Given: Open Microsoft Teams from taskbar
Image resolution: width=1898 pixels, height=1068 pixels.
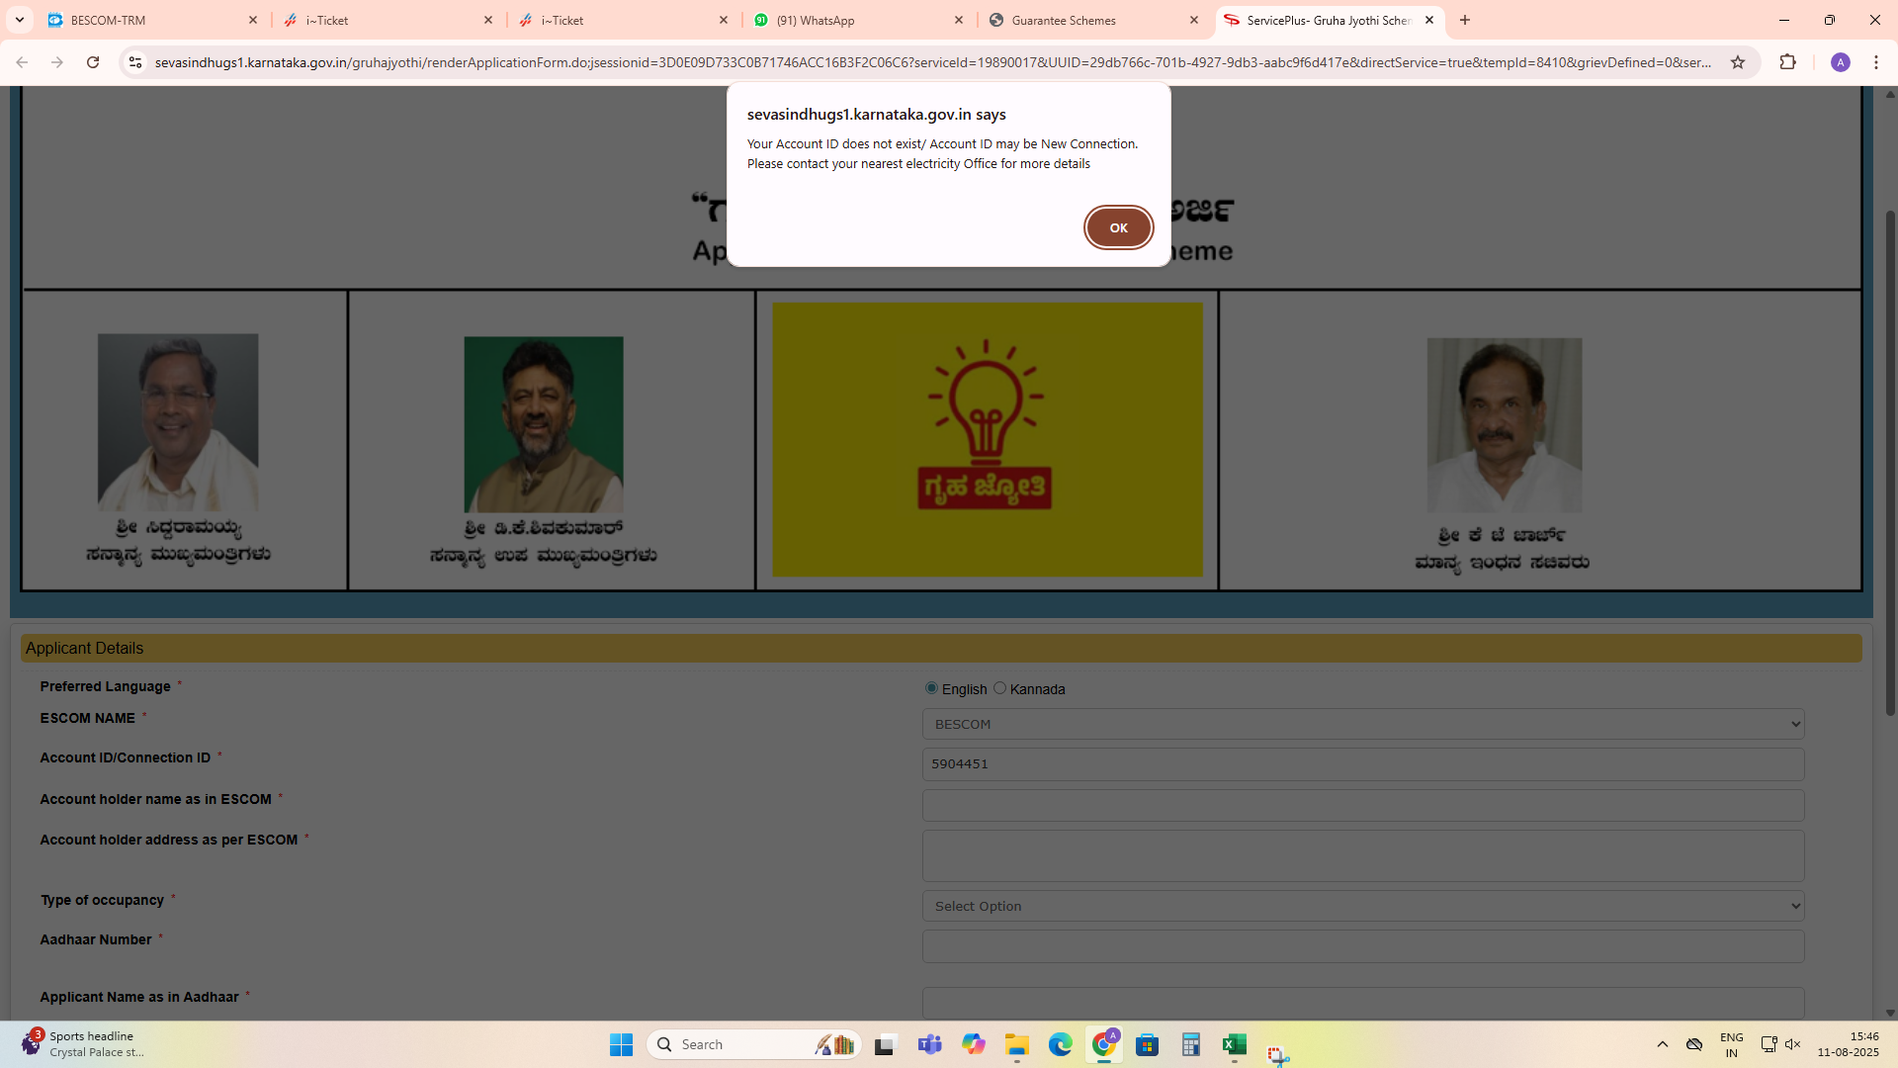Looking at the screenshot, I should (929, 1044).
